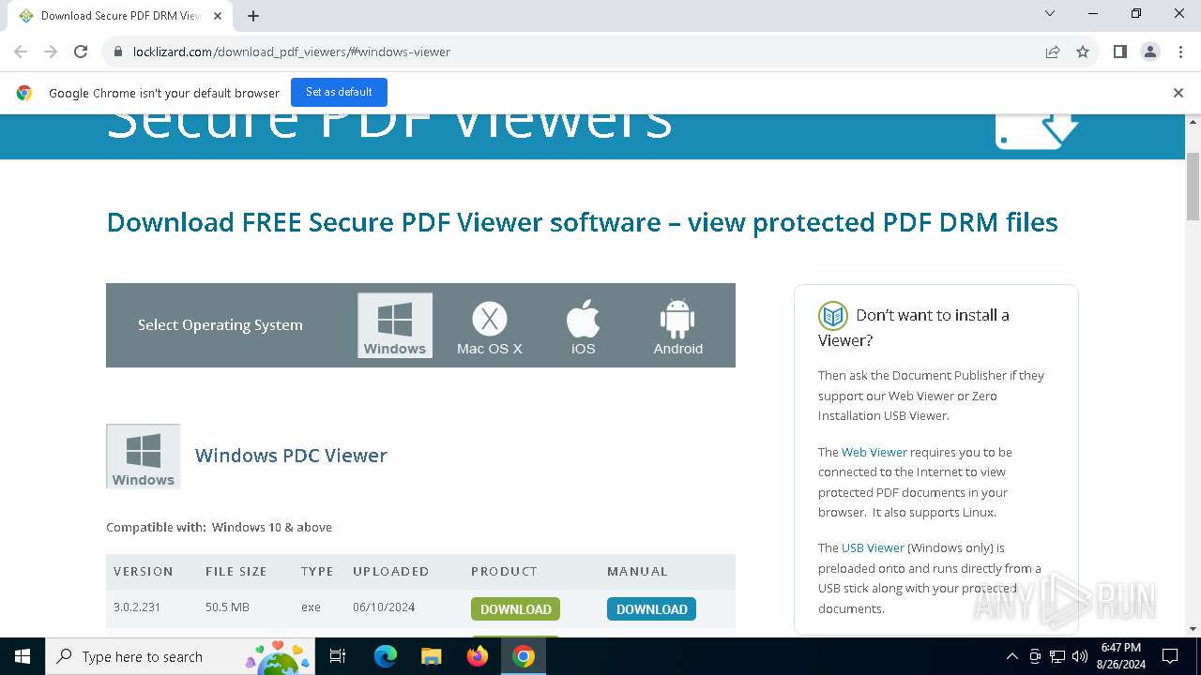Viewport: 1201px width, 675px height.
Task: Open the network icon in system tray
Action: [1057, 656]
